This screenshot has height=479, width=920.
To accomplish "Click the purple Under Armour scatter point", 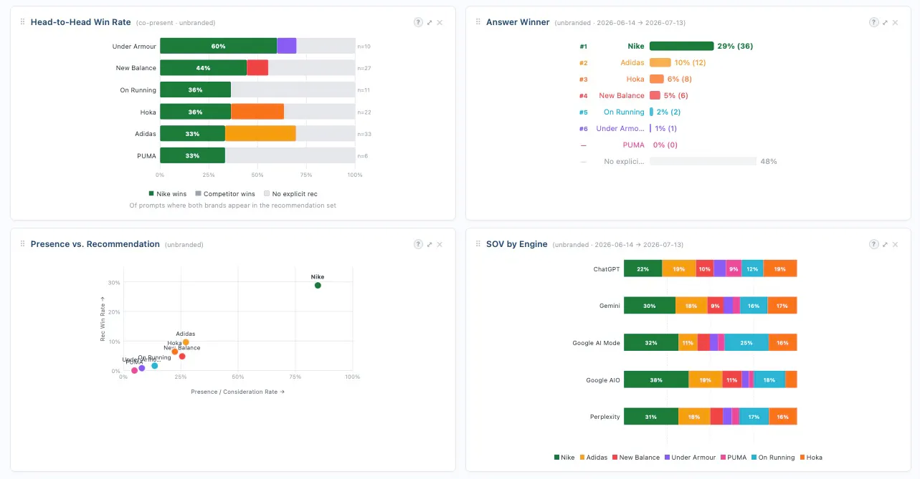I will coord(142,368).
